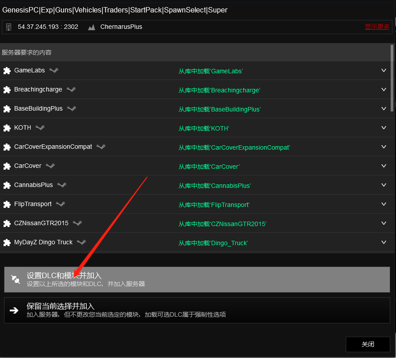Click the puzzle icon beside BaseBuildingPlus
The image size is (396, 358).
tap(7, 109)
